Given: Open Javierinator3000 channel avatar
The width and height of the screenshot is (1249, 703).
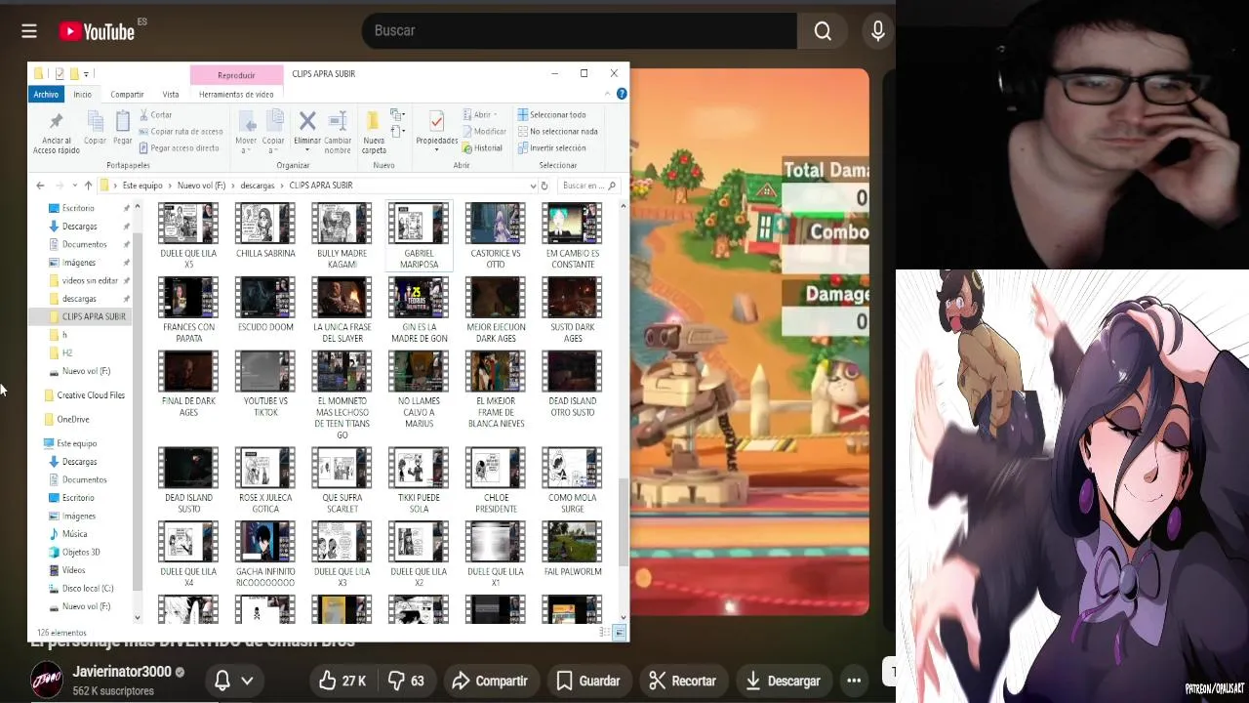Looking at the screenshot, I should coord(47,681).
